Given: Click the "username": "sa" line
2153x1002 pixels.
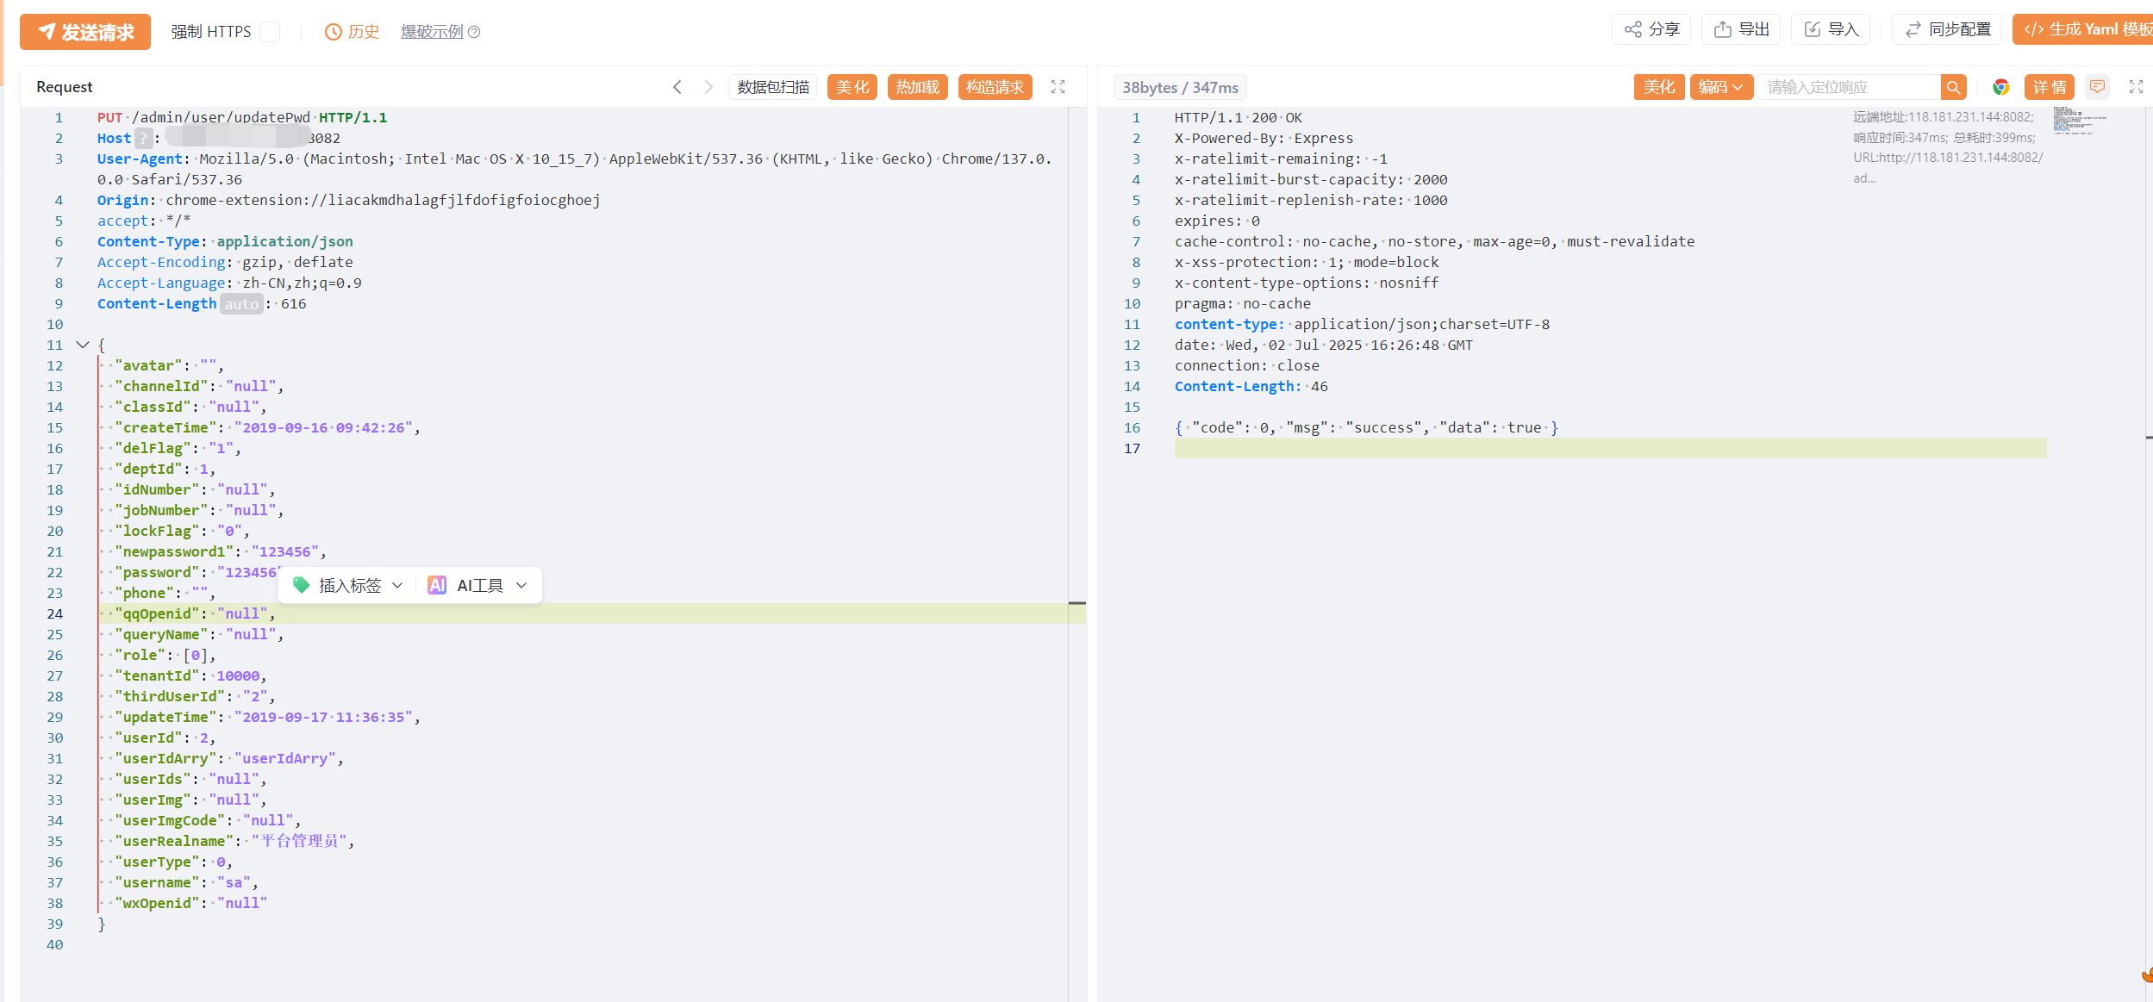Looking at the screenshot, I should pos(186,882).
